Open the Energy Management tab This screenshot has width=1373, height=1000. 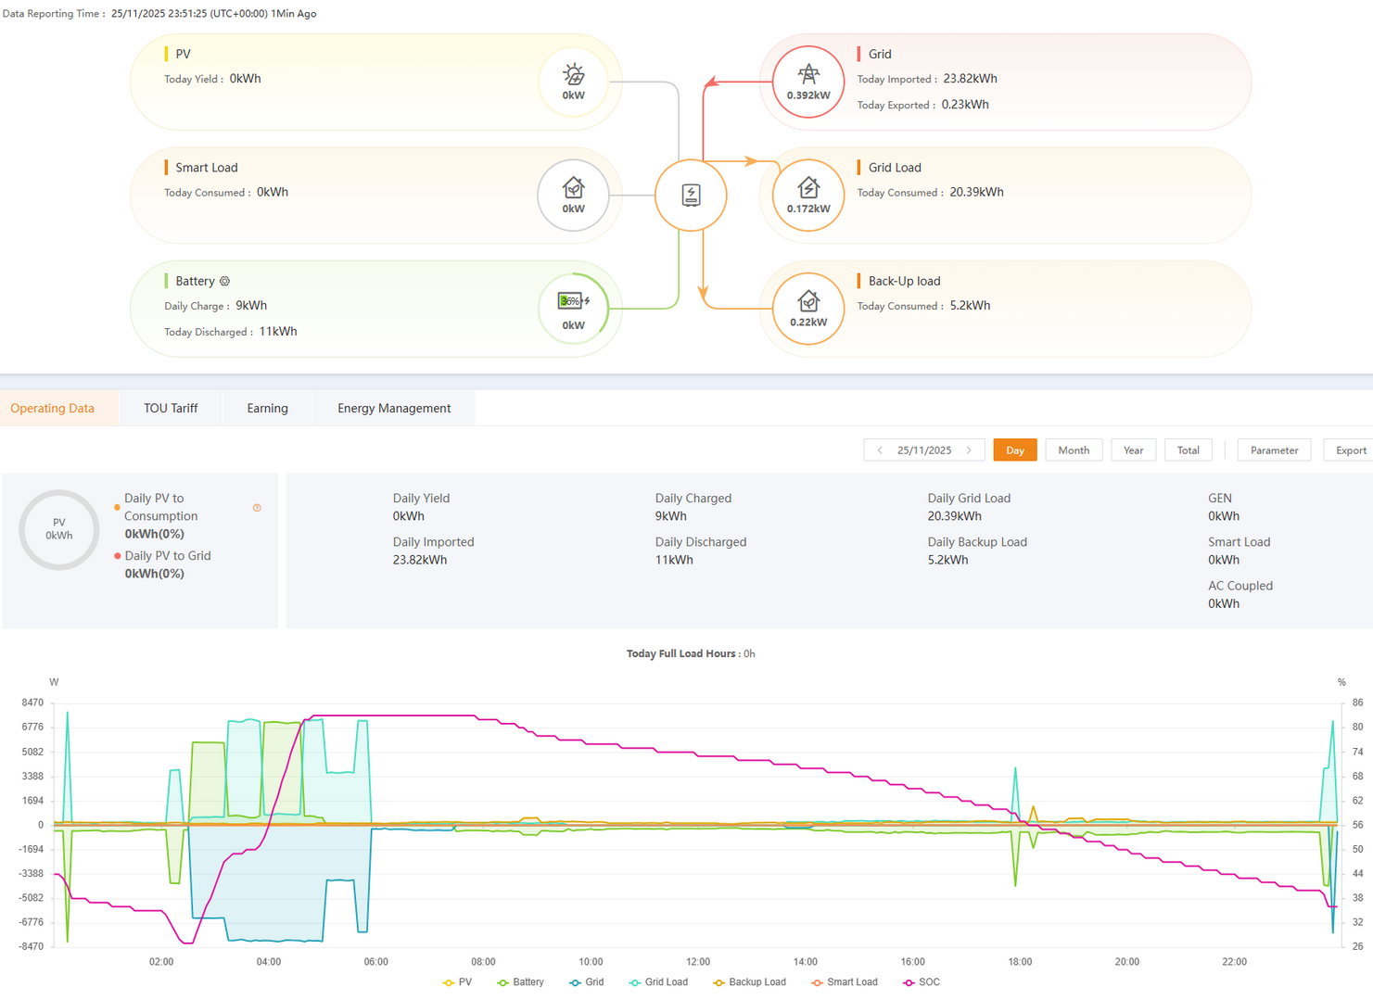click(394, 409)
